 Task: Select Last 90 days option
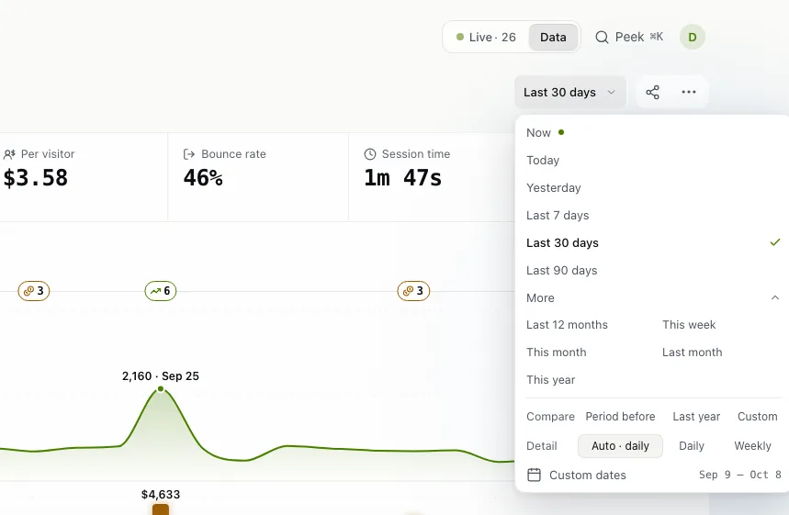click(x=653, y=271)
